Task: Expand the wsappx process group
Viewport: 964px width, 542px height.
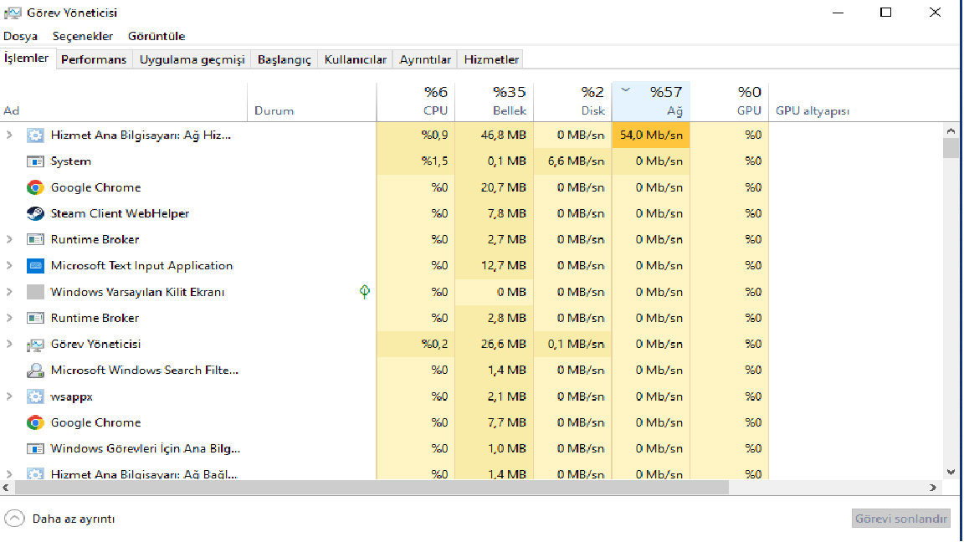Action: coord(9,396)
